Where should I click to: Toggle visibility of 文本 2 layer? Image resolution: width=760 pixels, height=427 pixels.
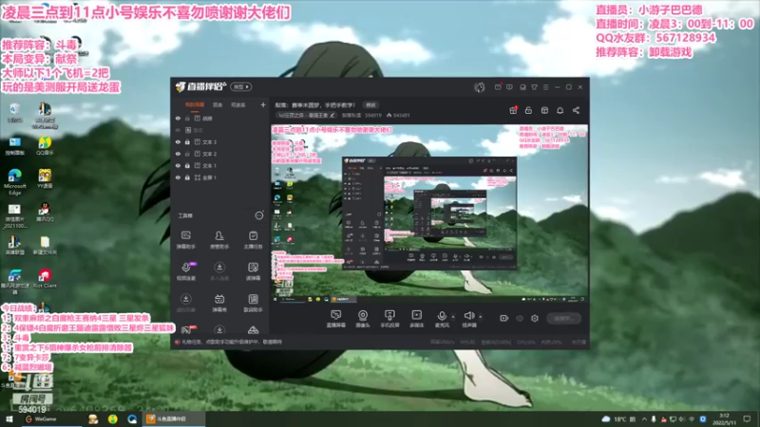click(178, 154)
